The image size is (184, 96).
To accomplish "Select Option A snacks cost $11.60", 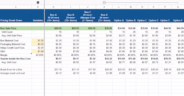I will pos(119,59).
